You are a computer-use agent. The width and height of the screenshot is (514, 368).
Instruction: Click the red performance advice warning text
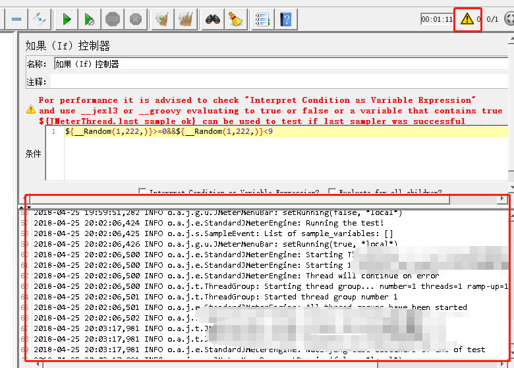pos(270,111)
